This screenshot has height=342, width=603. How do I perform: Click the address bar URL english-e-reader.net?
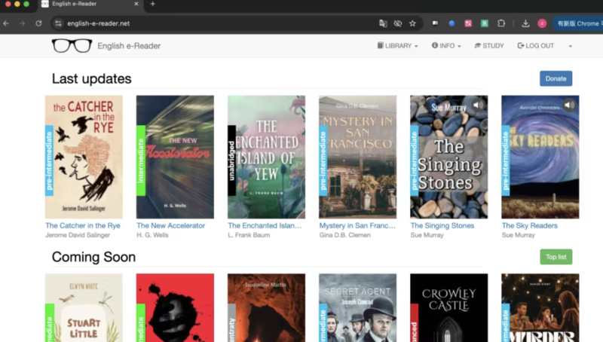pyautogui.click(x=99, y=23)
